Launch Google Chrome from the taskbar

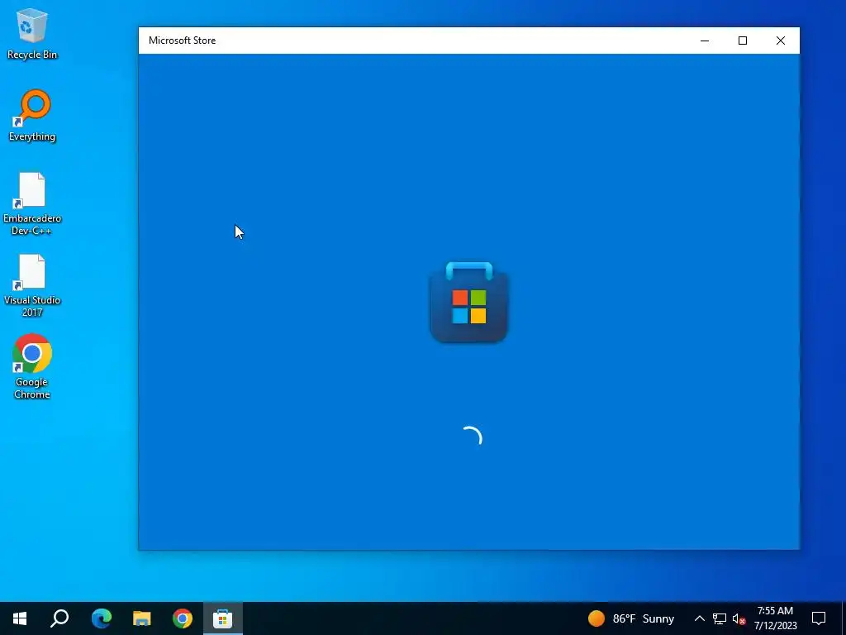point(183,618)
